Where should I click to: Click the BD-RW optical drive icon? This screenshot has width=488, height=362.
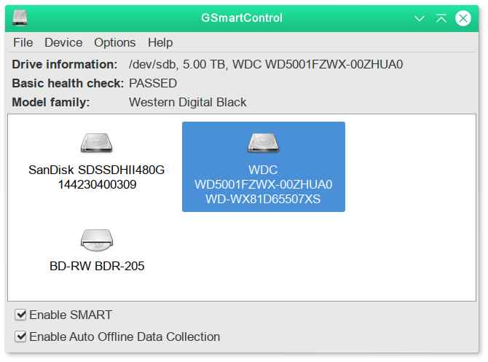[x=97, y=239]
